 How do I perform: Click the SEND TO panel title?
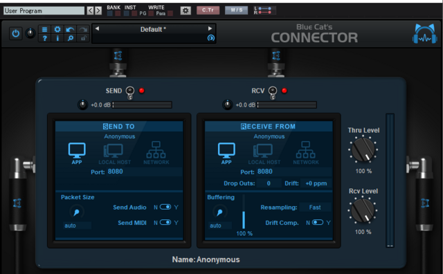(118, 127)
